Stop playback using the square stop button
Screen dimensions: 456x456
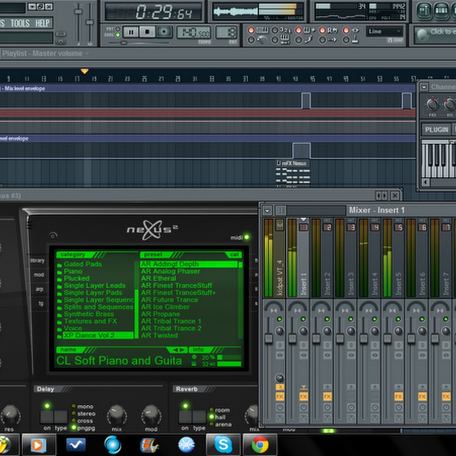(147, 32)
